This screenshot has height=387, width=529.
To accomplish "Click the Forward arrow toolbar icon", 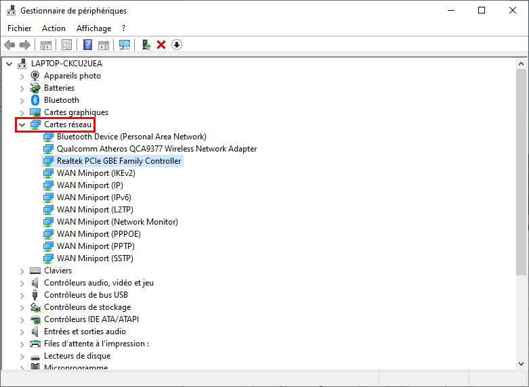I will point(25,45).
